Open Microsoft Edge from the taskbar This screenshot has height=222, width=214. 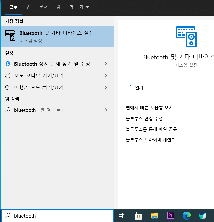coord(187,216)
